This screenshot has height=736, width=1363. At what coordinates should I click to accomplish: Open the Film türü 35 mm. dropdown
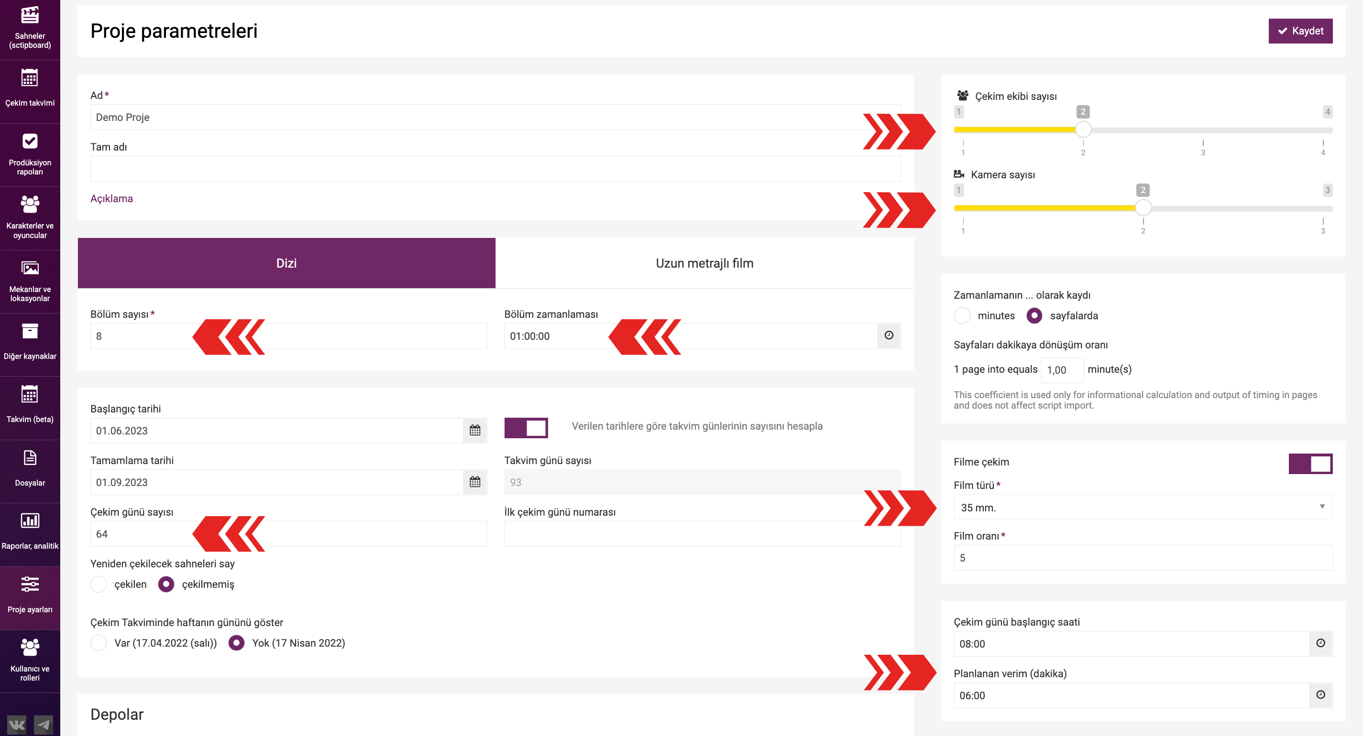[x=1143, y=507]
